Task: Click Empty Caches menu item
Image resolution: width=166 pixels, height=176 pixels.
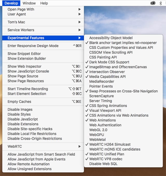Action: point(19,102)
